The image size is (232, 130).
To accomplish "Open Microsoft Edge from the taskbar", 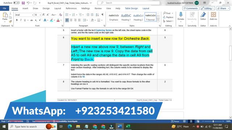I will [70, 126].
